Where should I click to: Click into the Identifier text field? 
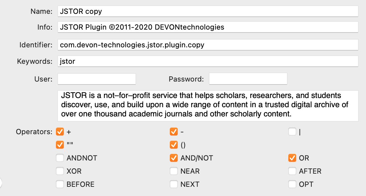coord(208,45)
